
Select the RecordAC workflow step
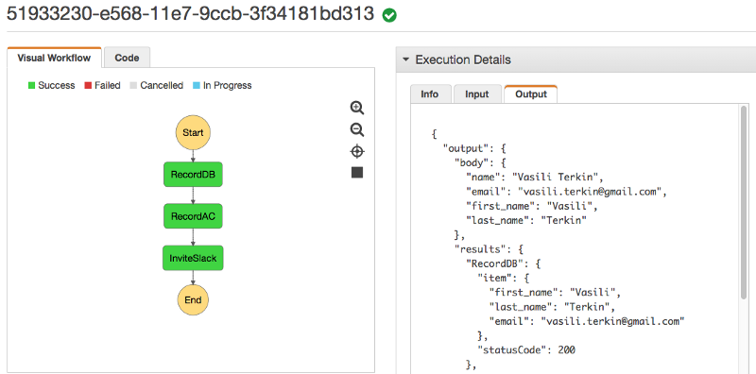point(193,216)
